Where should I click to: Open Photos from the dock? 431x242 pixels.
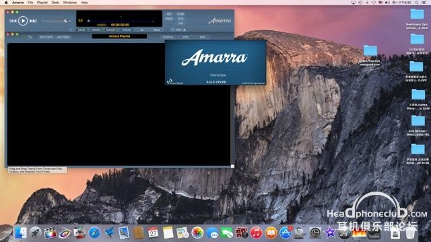pos(197,233)
